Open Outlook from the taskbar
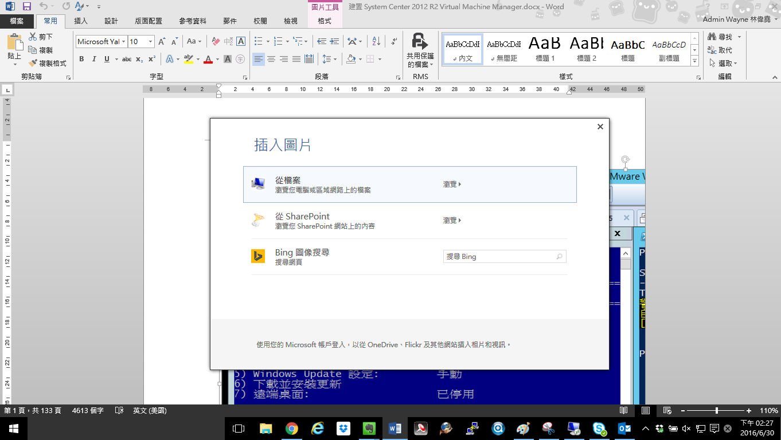 [x=624, y=428]
